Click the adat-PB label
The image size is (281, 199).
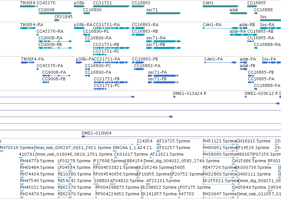tap(248, 66)
